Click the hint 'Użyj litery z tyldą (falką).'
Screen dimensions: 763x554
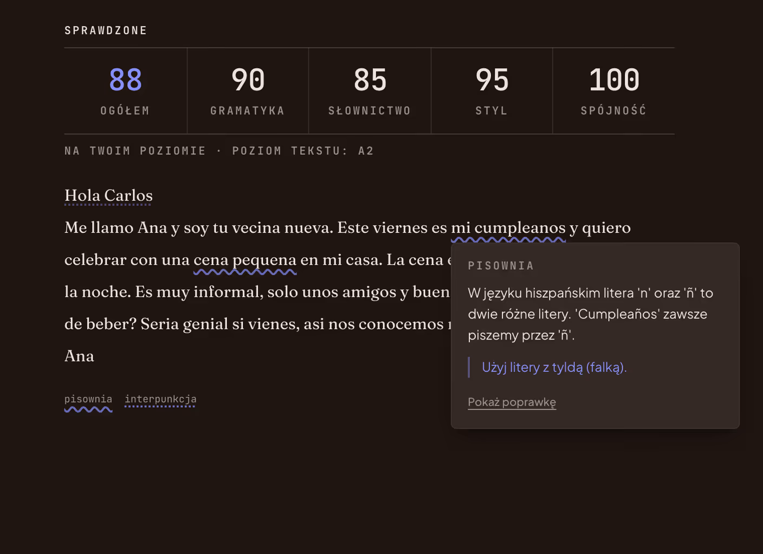(554, 367)
